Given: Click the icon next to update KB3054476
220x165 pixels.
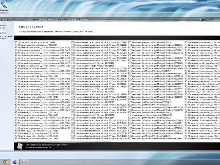Looking at the screenshot, I should click(129, 55).
